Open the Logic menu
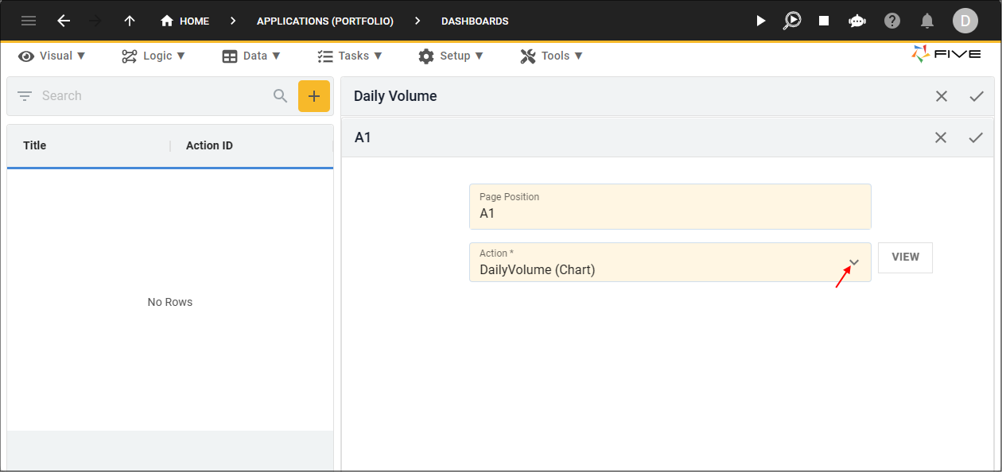 click(x=153, y=56)
